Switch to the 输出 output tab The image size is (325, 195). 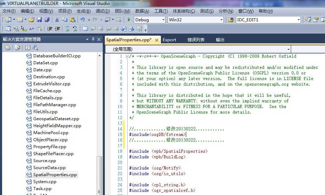[x=220, y=40]
